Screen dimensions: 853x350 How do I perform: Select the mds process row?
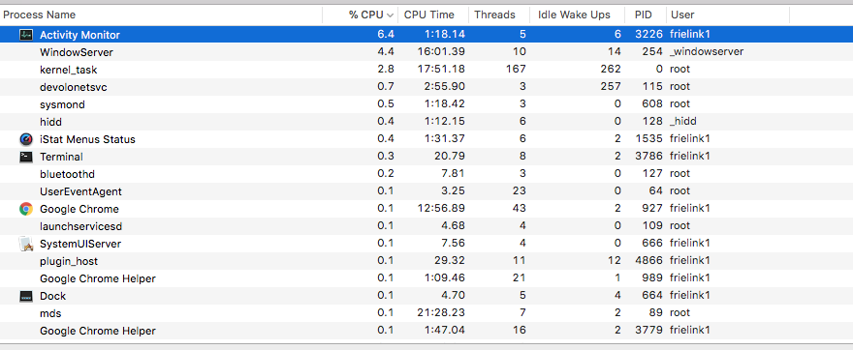(x=426, y=313)
